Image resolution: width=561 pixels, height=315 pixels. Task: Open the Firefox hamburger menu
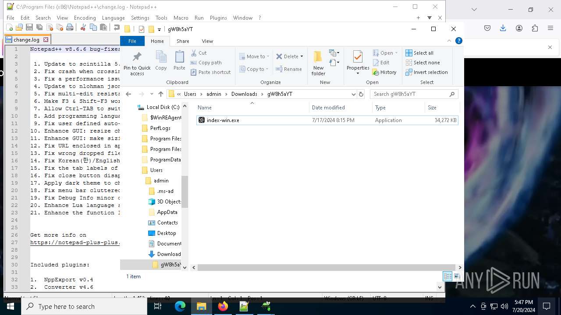[550, 28]
